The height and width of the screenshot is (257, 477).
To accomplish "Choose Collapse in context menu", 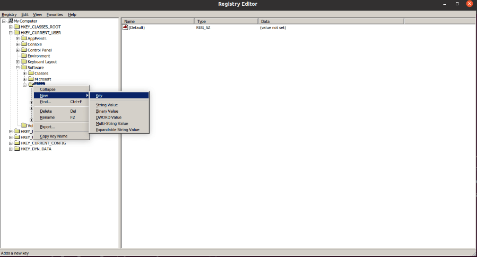I will tap(62, 89).
